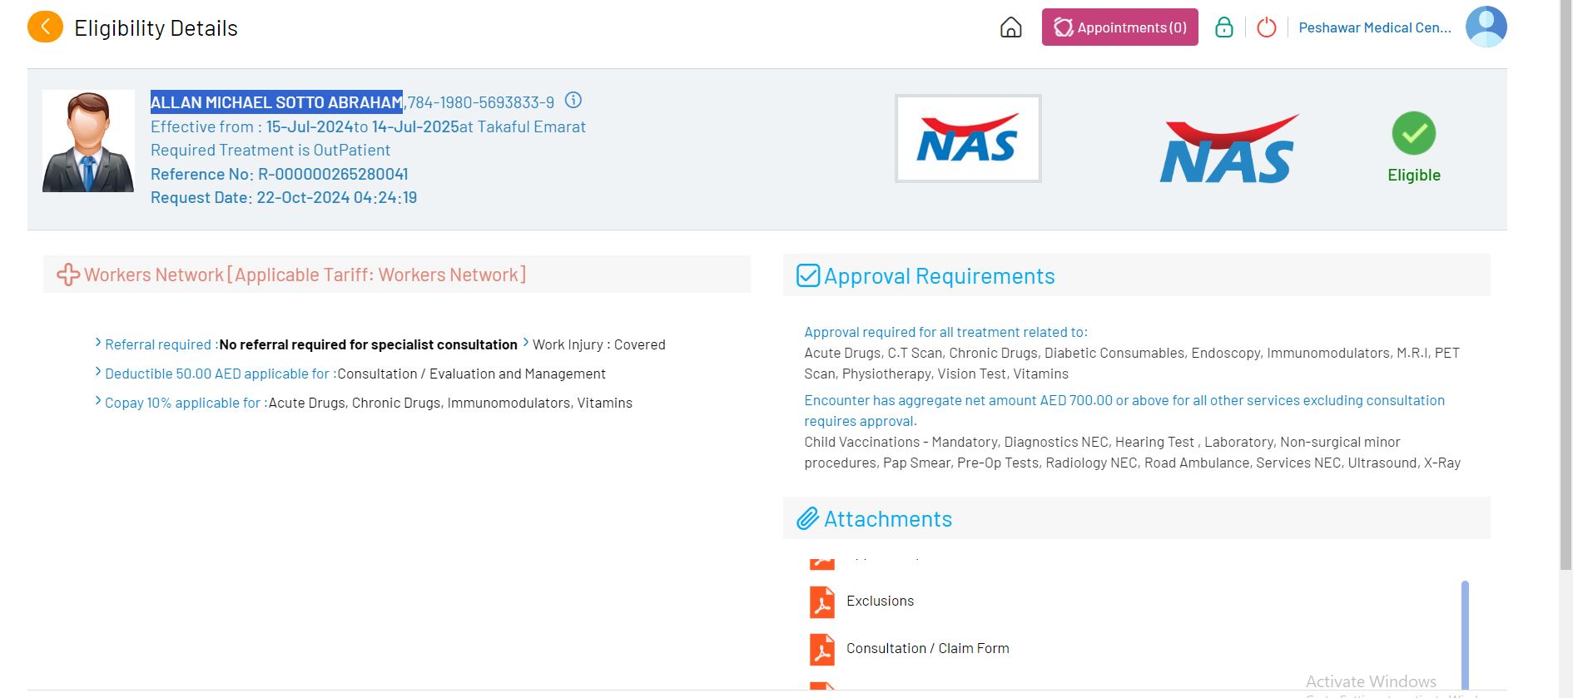The width and height of the screenshot is (1573, 698).
Task: Open the home page icon
Action: pos(1010,27)
